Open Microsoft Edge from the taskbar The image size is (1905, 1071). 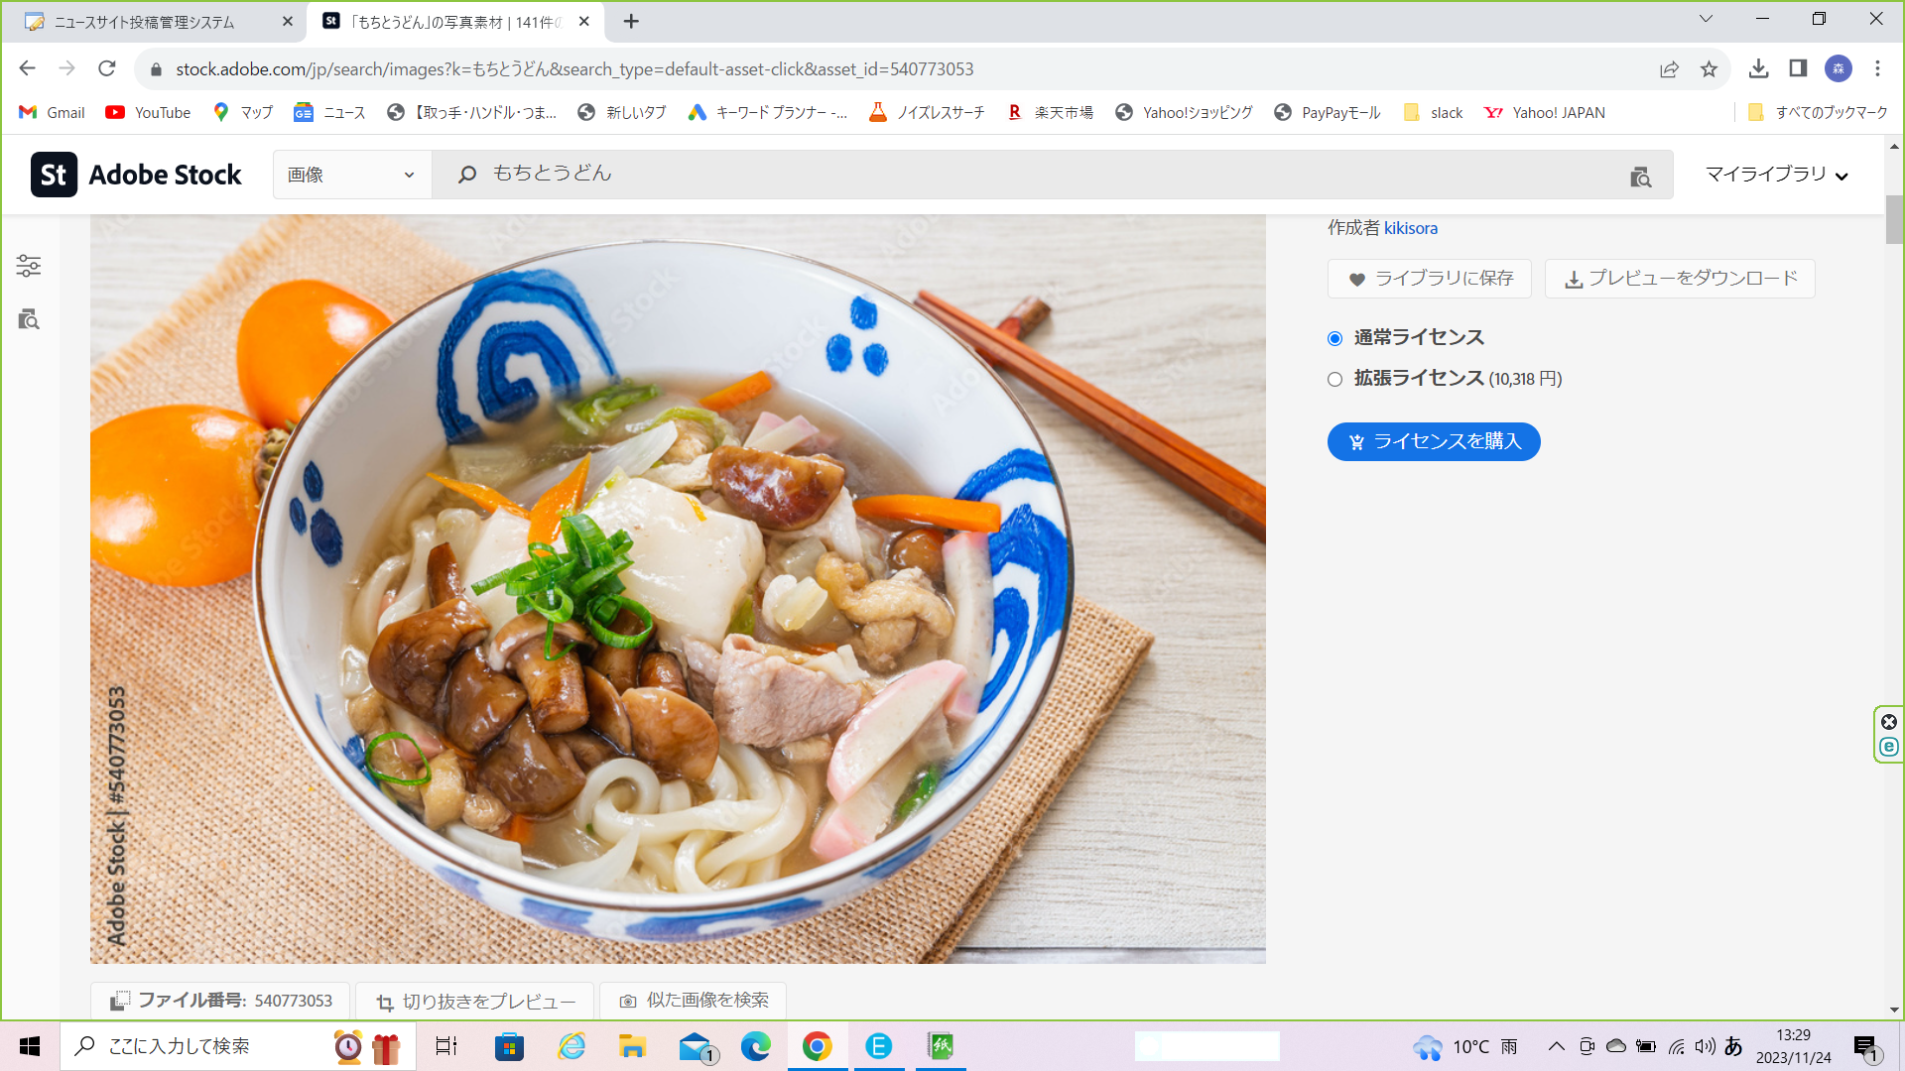click(x=756, y=1046)
